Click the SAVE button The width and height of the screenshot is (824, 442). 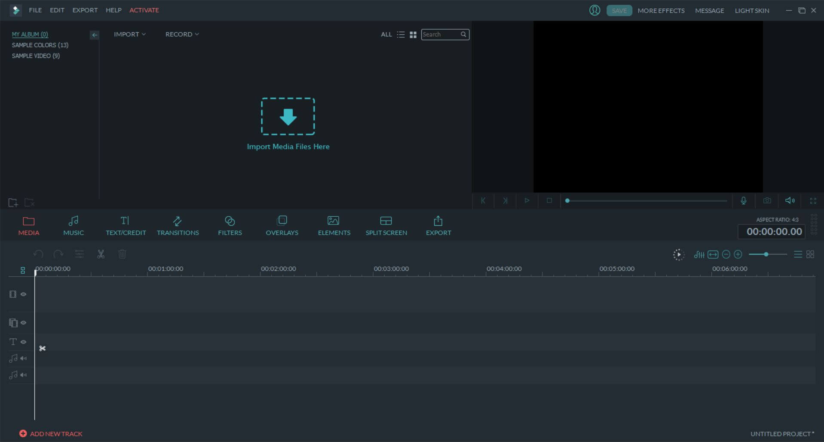619,10
